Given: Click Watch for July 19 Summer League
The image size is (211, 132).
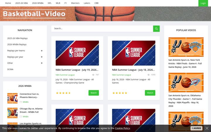Looking at the screenshot, I should click(94, 93).
